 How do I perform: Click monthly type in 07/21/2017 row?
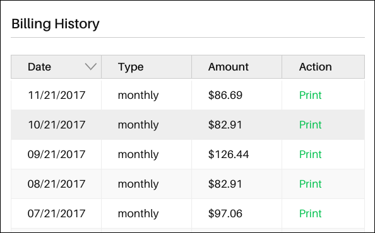coord(138,213)
